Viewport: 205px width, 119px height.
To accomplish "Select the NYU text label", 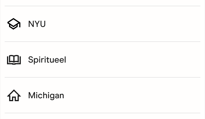I will (x=37, y=24).
